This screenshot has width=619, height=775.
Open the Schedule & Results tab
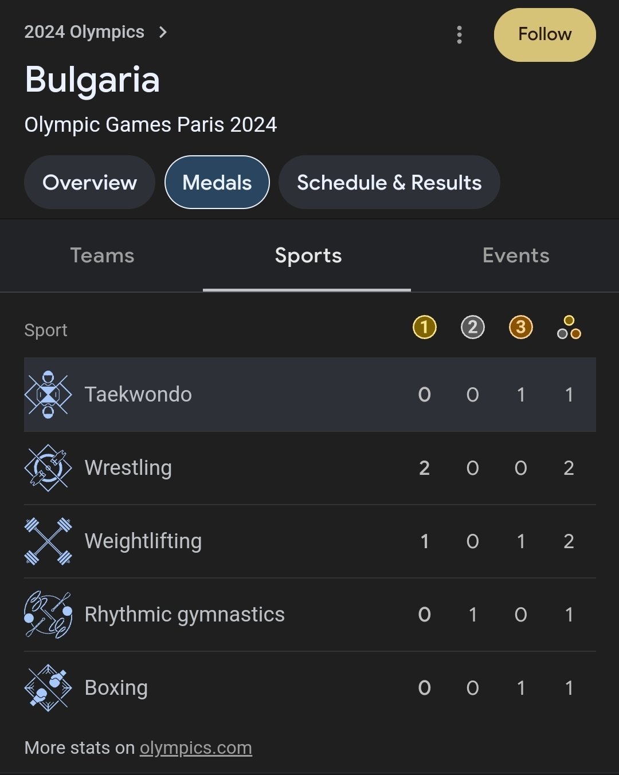click(389, 183)
